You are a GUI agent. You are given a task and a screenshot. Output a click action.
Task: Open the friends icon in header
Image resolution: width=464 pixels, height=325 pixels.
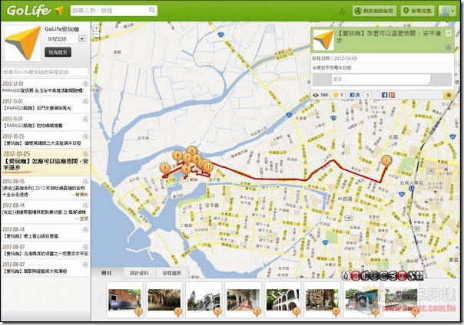tap(343, 11)
